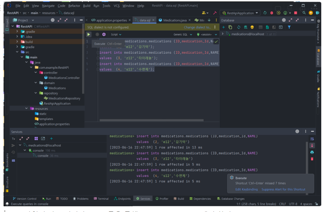Screen dimensions: 327x212
Task: Start debugging with the red bug icon
Action: [271, 13]
